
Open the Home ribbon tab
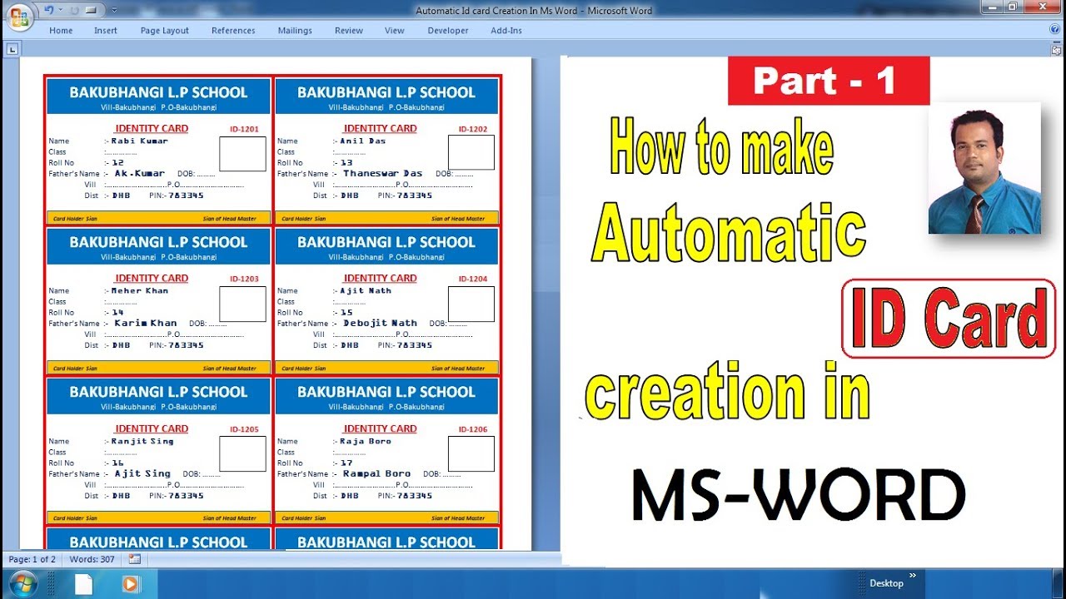click(61, 31)
